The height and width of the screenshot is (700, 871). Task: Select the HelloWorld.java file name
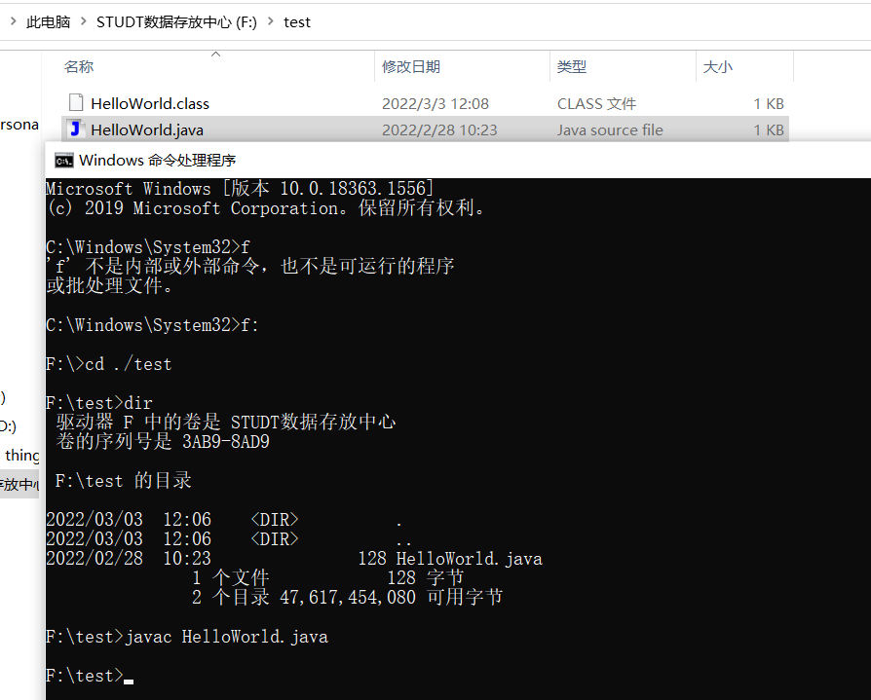pos(147,129)
